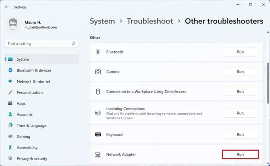Open Bluetooth & devices settings
Image resolution: width=270 pixels, height=166 pixels.
[x=42, y=70]
